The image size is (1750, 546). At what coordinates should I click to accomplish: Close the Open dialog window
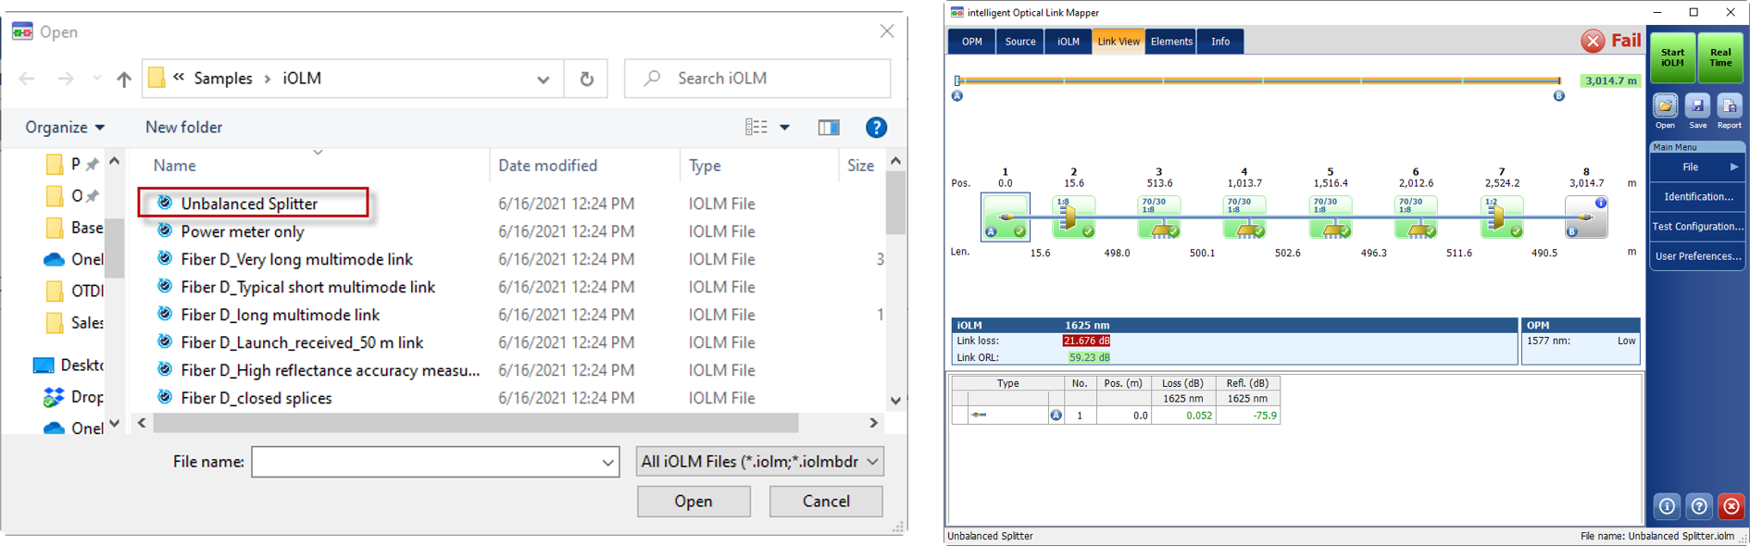(887, 31)
